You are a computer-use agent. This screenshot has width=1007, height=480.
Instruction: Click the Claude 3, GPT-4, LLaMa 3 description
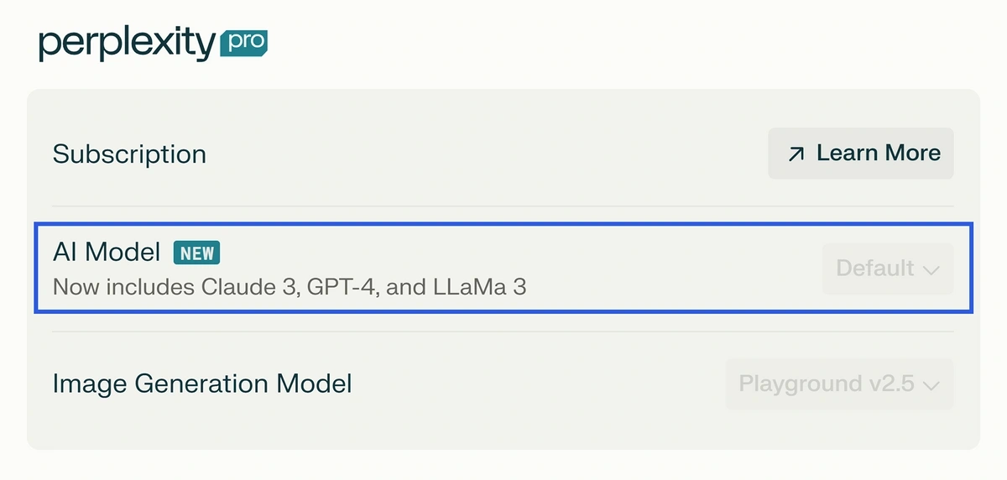coord(290,287)
